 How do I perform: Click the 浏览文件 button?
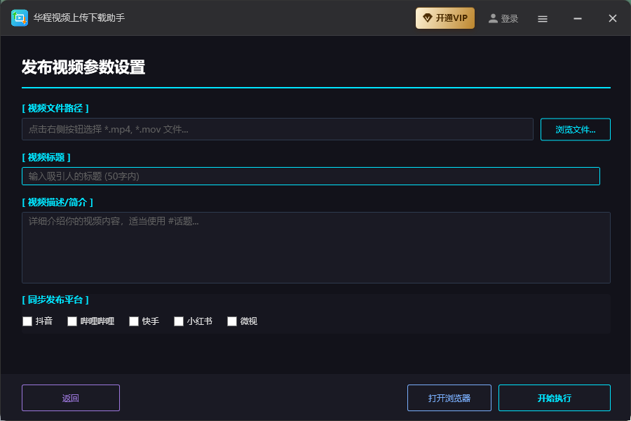click(x=575, y=130)
